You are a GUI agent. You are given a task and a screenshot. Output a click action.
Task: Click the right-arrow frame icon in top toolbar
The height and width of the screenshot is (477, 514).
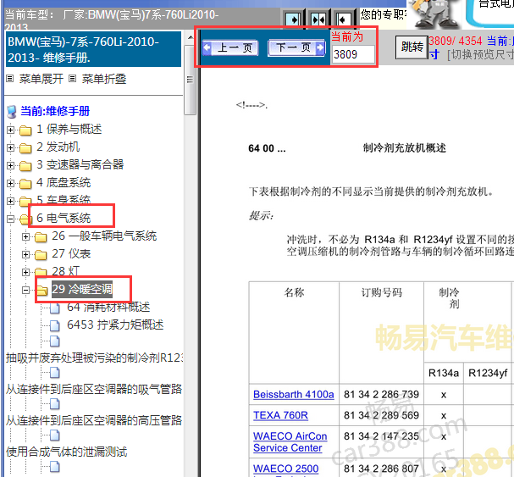pos(293,19)
